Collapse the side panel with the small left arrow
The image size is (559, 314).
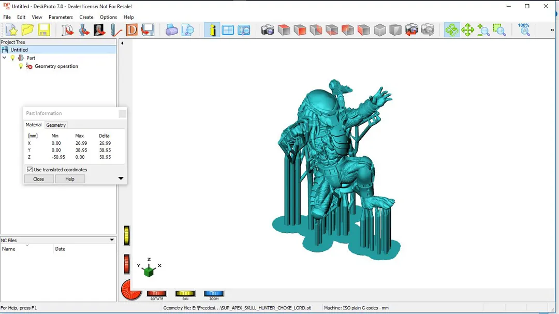coord(122,43)
